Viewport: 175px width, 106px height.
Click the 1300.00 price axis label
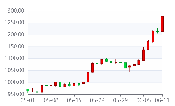[14, 11]
